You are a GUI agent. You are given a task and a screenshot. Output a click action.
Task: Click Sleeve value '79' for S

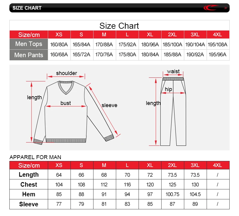[x=81, y=204]
